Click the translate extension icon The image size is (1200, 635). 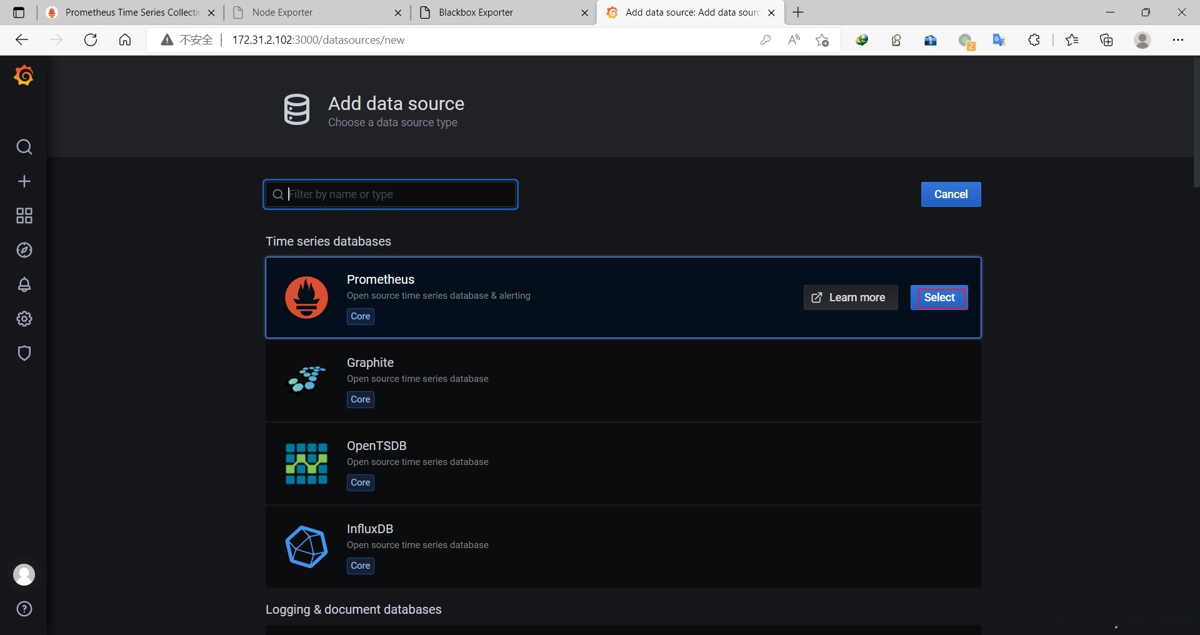coord(999,40)
